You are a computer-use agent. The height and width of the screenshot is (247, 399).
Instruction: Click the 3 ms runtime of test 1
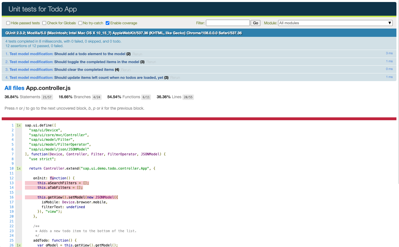389,53
